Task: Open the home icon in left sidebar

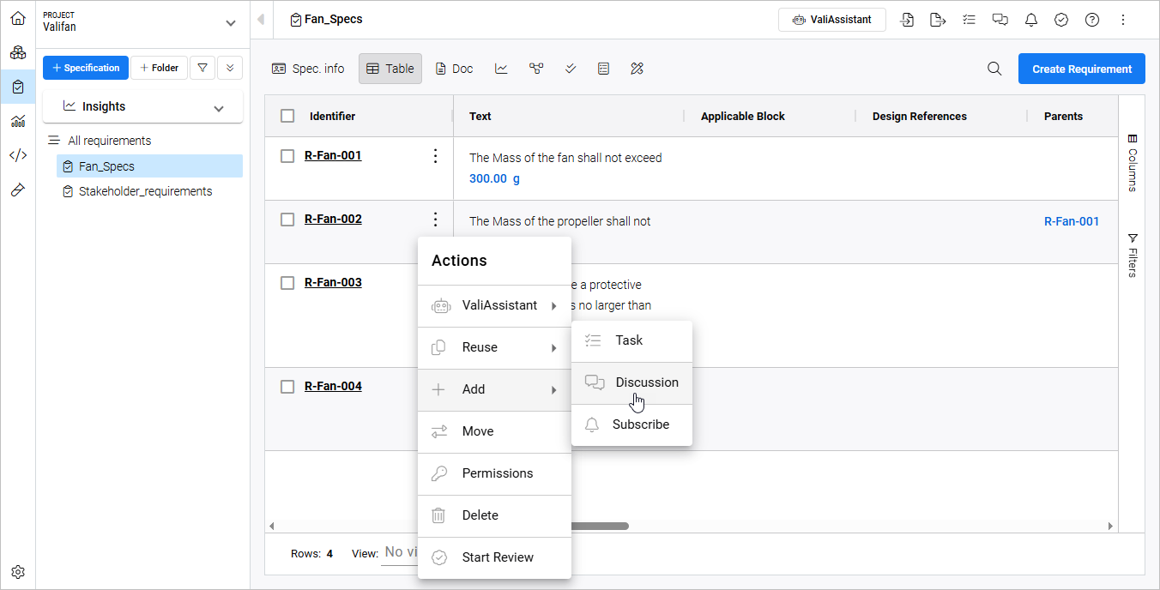Action: pyautogui.click(x=18, y=18)
